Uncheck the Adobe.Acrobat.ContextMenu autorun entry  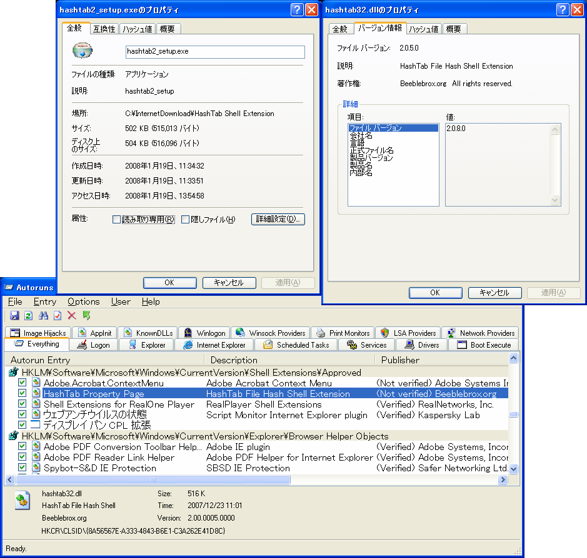click(22, 383)
